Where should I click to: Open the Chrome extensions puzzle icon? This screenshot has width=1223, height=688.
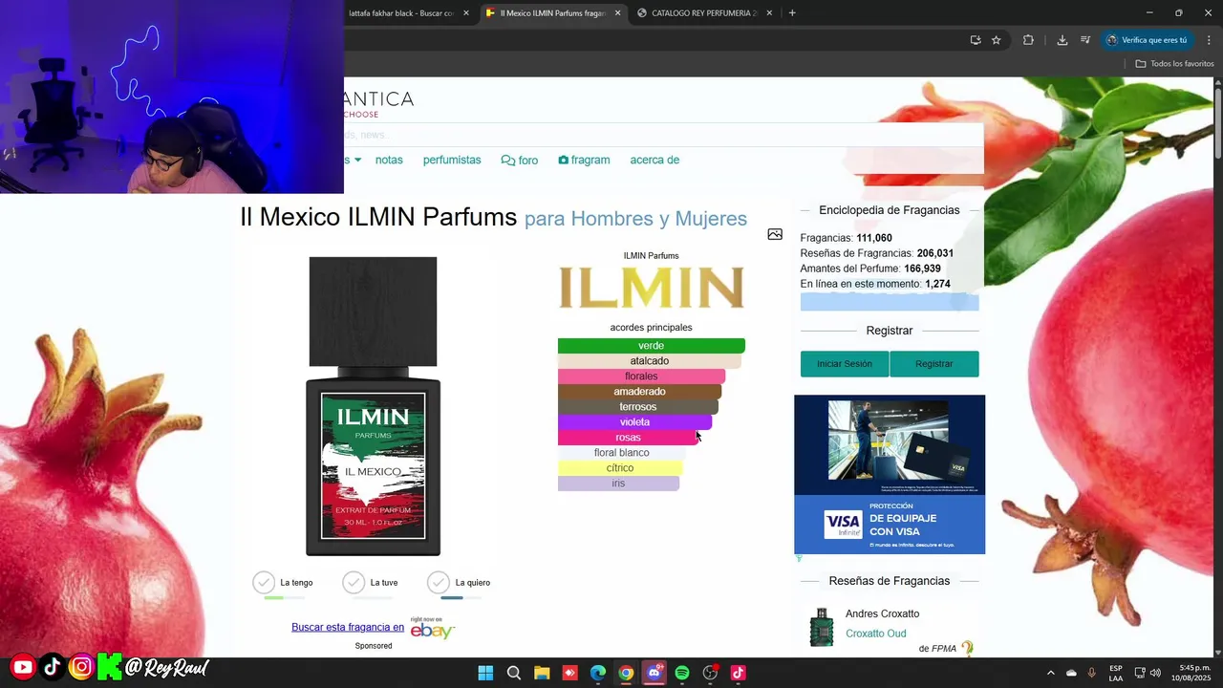pyautogui.click(x=1028, y=40)
